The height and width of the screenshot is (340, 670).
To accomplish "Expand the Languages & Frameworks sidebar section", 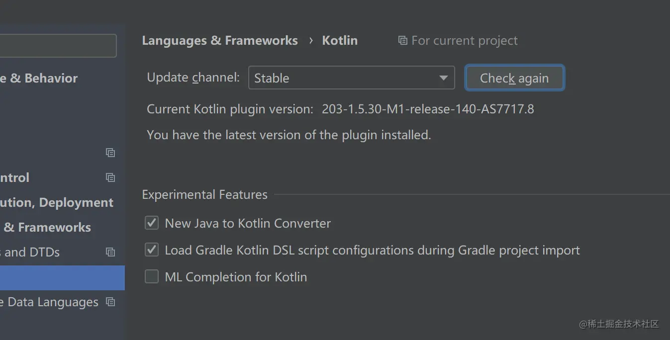I will pos(47,228).
